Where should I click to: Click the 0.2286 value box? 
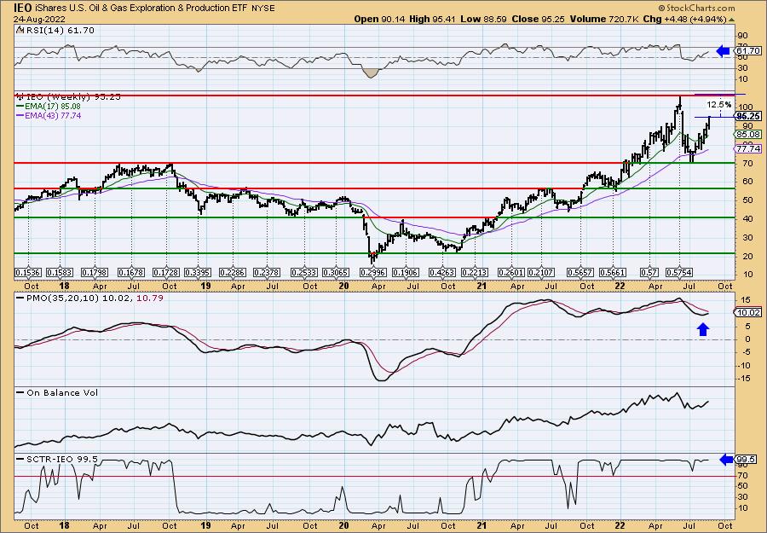[x=232, y=272]
